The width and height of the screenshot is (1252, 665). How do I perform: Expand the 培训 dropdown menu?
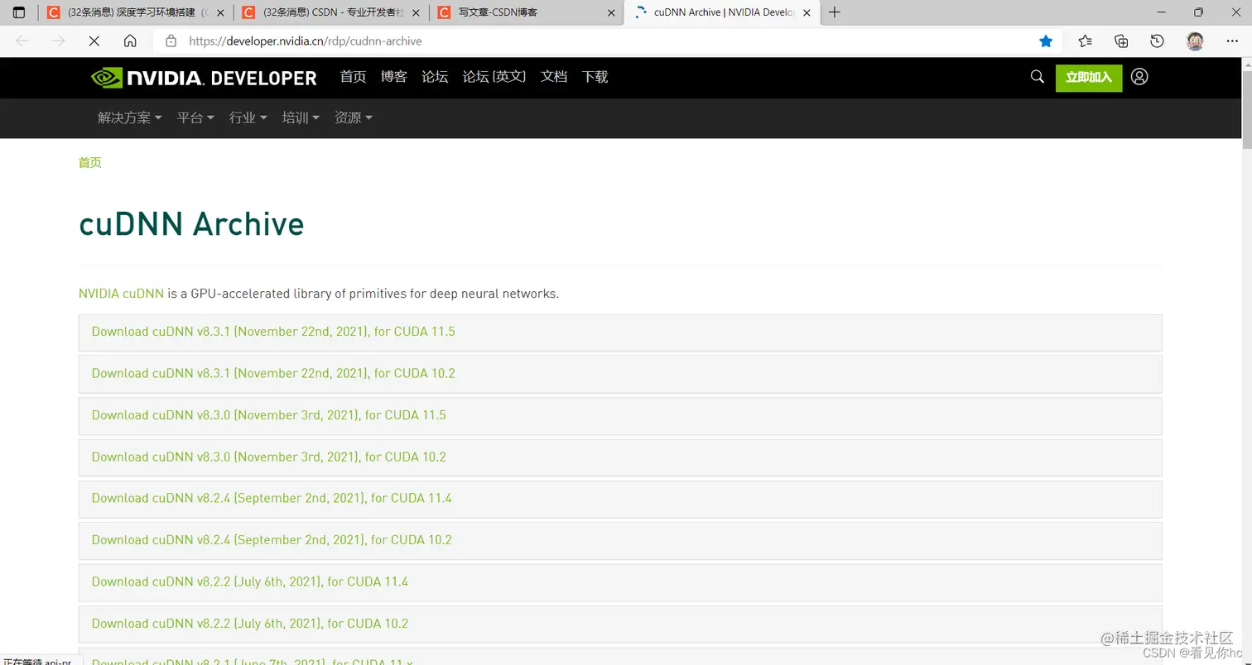click(x=301, y=118)
